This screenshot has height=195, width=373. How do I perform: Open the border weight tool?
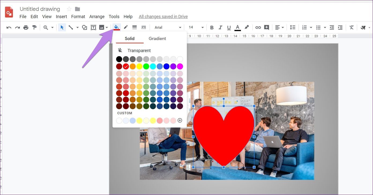coord(135,27)
